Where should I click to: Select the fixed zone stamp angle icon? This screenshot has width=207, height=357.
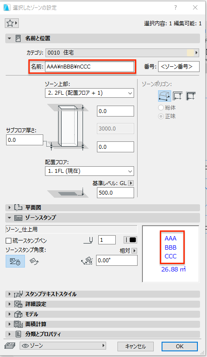click(15, 261)
